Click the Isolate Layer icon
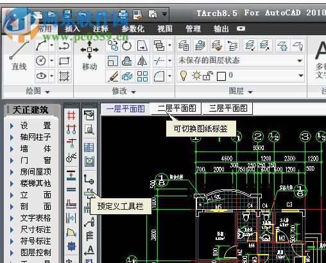Viewport: 326px width, 263px height. click(250, 46)
